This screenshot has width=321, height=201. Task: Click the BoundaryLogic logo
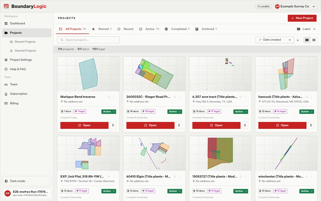coord(25,6)
